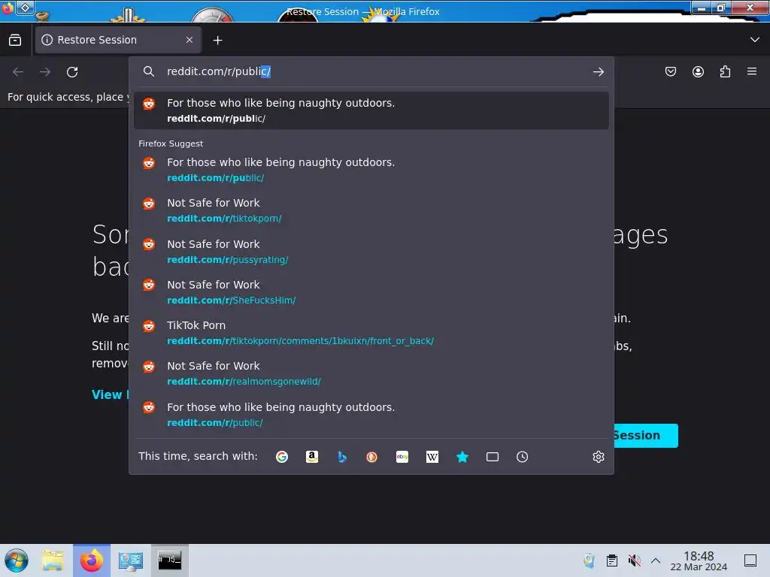Open the hamburger application menu
The height and width of the screenshot is (577, 770).
pos(752,71)
